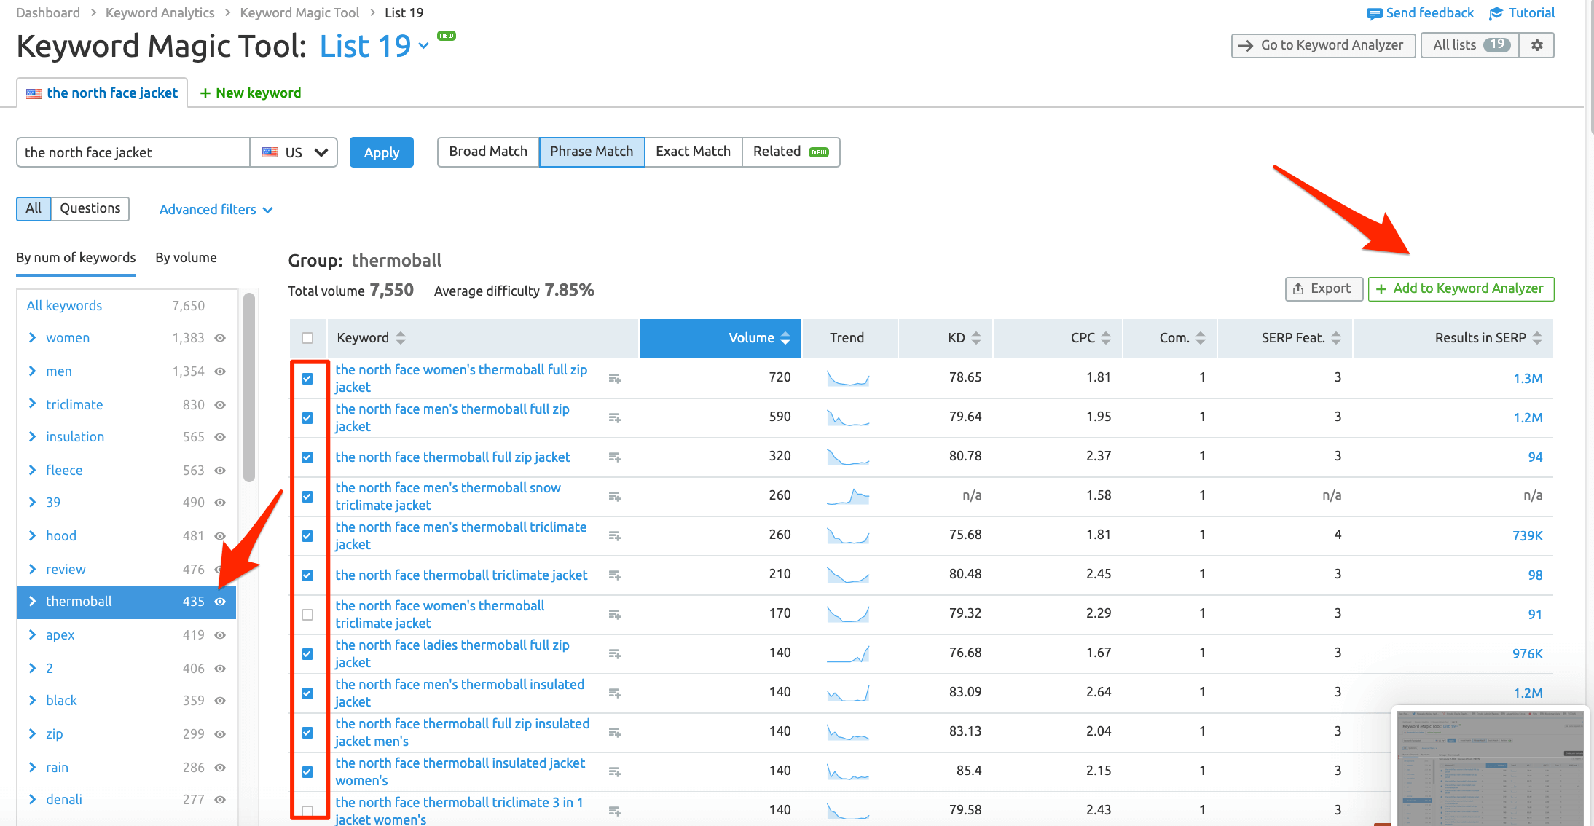The width and height of the screenshot is (1594, 826).
Task: Click add-to-list icon for women's thermoball triclimate jacket
Action: pyautogui.click(x=615, y=615)
